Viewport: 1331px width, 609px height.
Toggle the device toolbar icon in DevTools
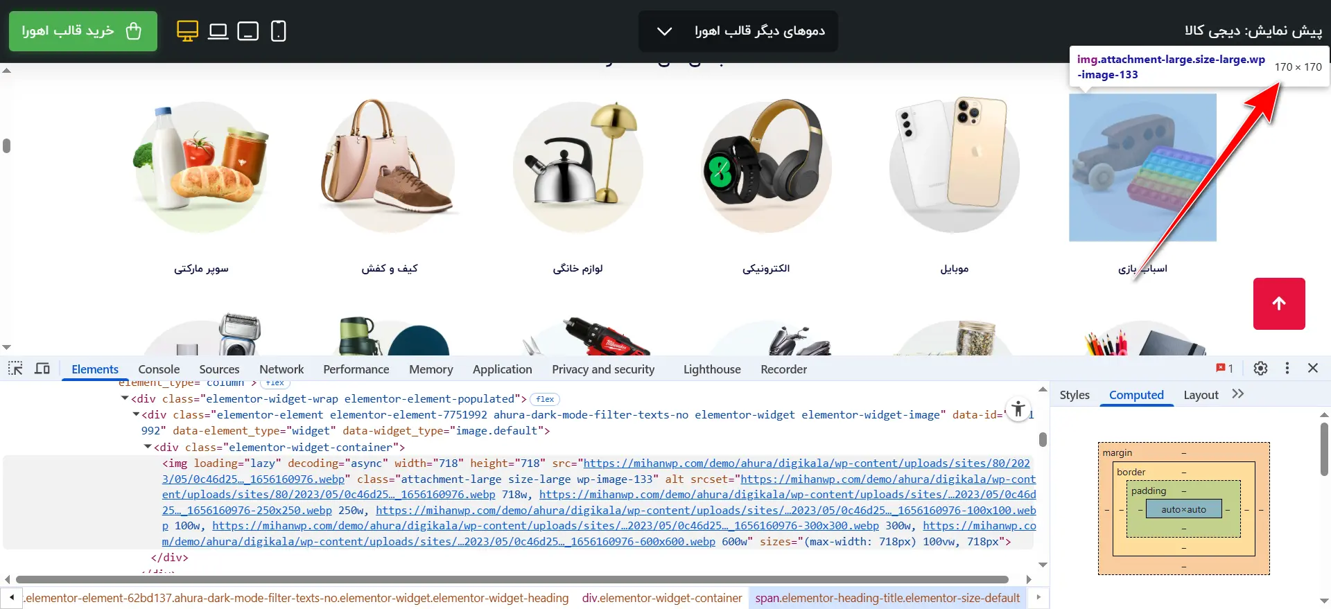point(42,369)
